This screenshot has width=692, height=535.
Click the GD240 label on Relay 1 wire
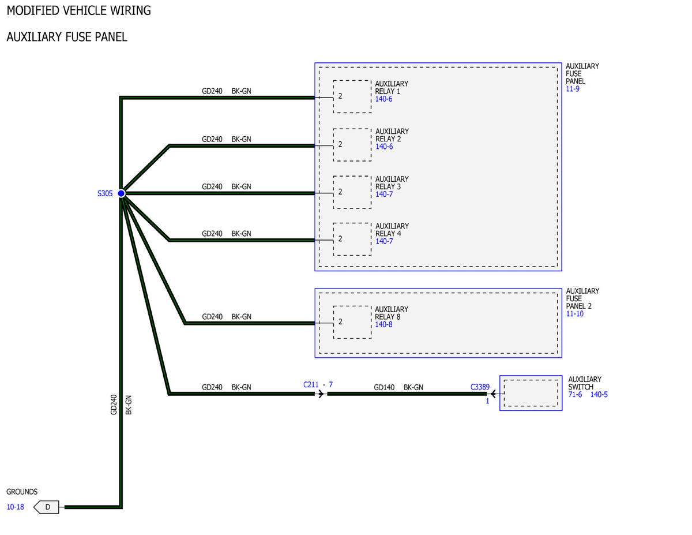click(212, 91)
